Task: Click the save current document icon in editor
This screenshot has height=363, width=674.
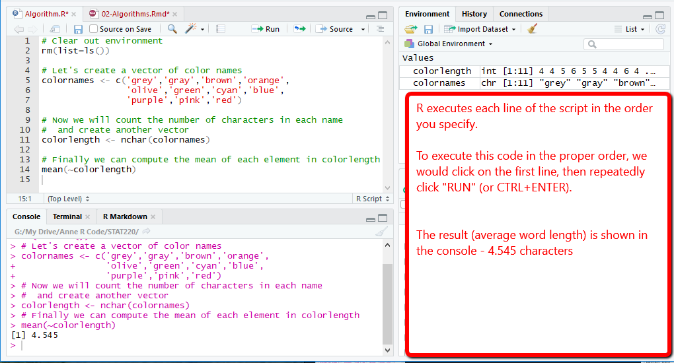Action: coord(78,29)
